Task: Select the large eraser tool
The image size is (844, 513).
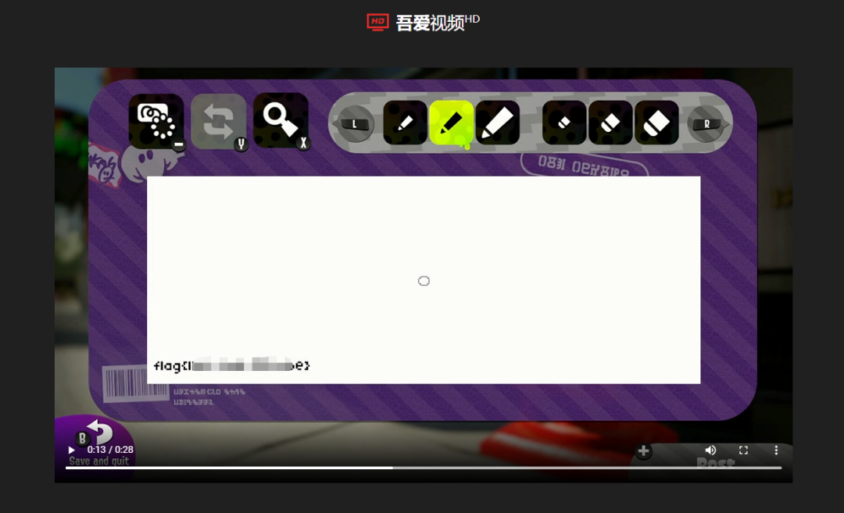Action: click(656, 123)
